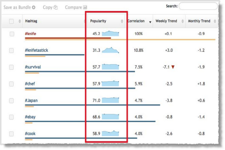Click the Hashtag column header

pyautogui.click(x=54, y=21)
